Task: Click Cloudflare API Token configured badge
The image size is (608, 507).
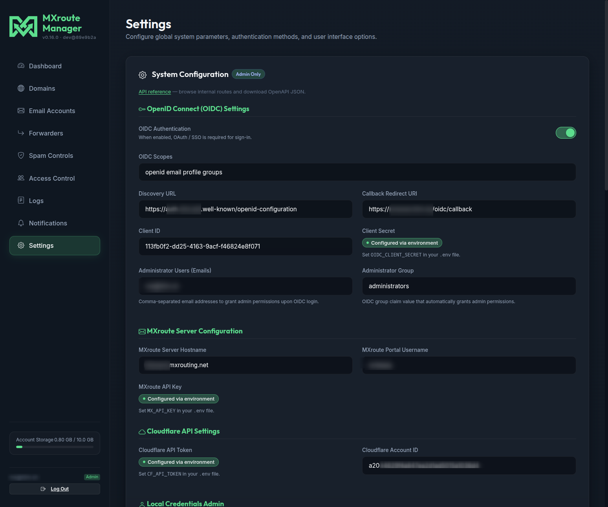Action: coord(179,462)
